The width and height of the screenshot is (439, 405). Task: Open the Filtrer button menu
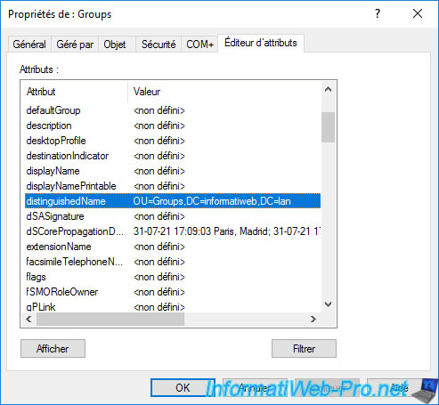[304, 349]
